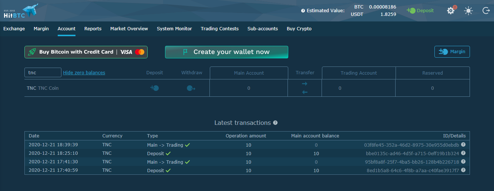The height and width of the screenshot is (191, 494).
Task: Click Latest transactions help icon
Action: click(275, 123)
